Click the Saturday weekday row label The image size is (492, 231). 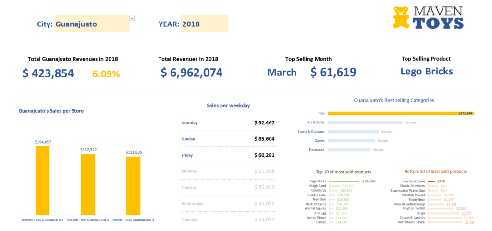(x=189, y=123)
